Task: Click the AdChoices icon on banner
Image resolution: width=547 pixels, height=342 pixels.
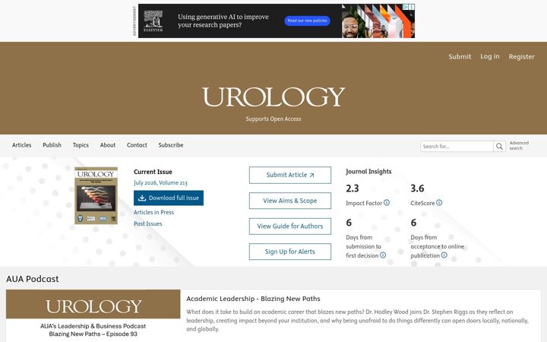Action: pyautogui.click(x=406, y=7)
